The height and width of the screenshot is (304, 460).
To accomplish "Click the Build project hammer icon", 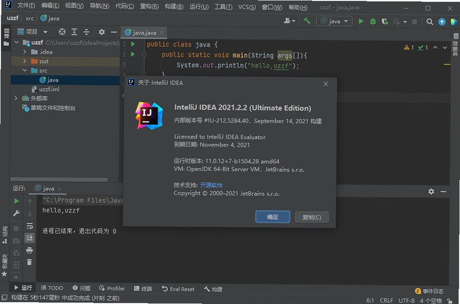I will tap(307, 21).
